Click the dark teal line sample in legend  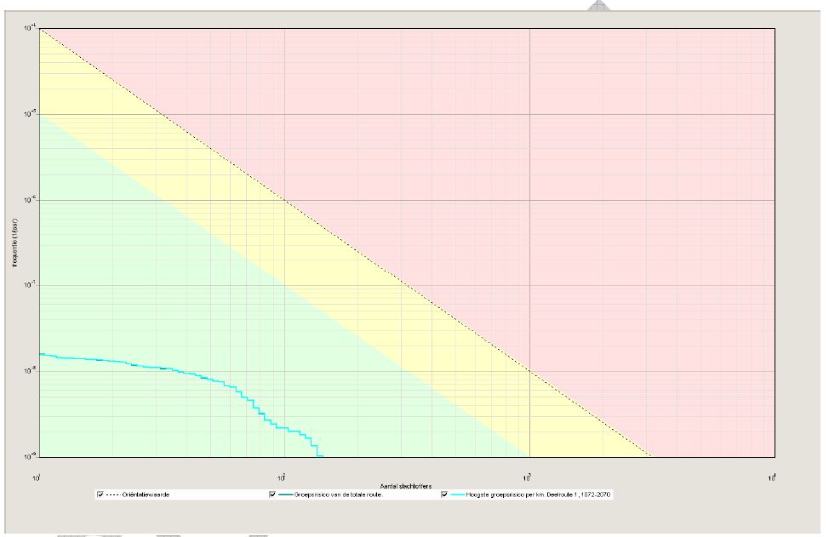(x=285, y=495)
